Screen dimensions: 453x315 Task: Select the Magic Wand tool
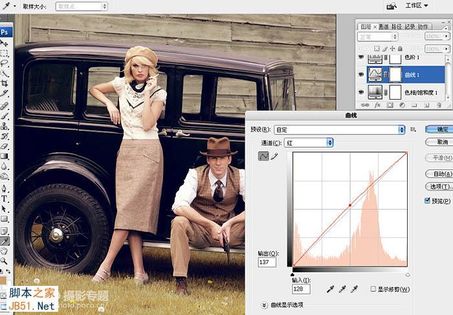[x=5, y=73]
